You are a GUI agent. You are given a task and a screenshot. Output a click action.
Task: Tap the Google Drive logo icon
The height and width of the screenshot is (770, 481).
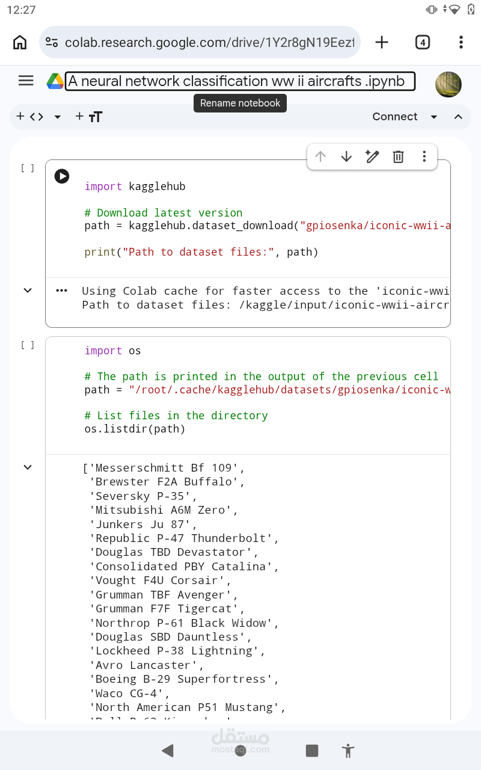click(x=55, y=81)
